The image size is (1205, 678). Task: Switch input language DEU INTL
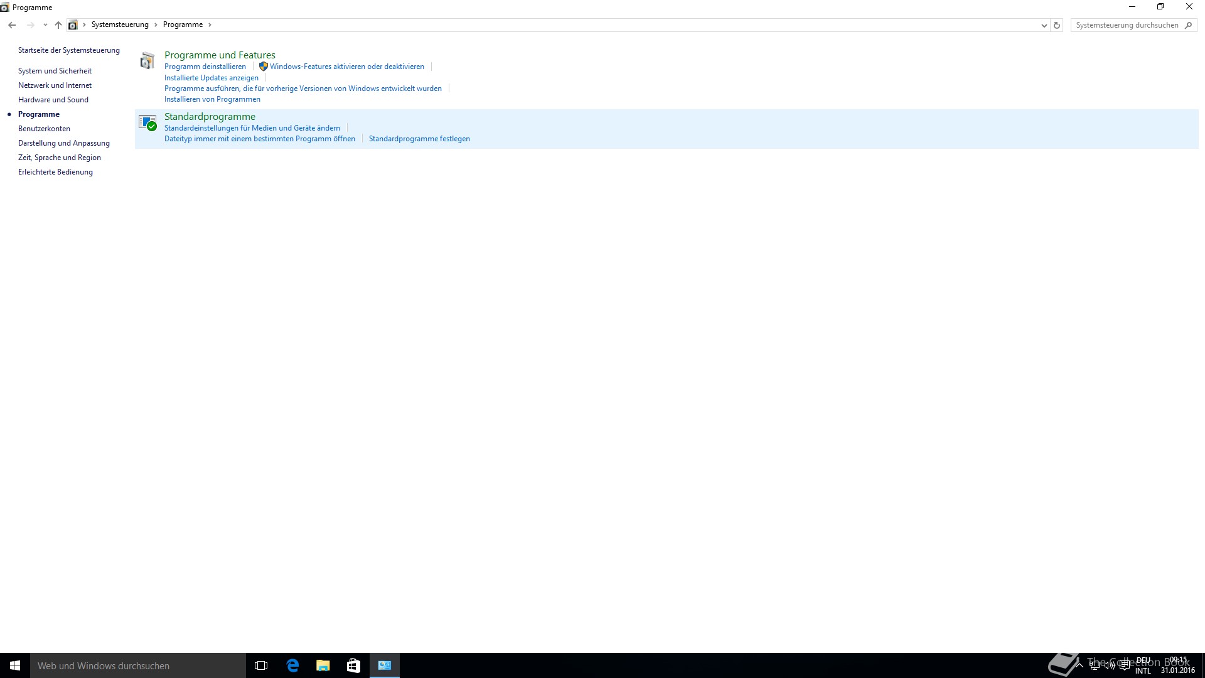[x=1143, y=665]
